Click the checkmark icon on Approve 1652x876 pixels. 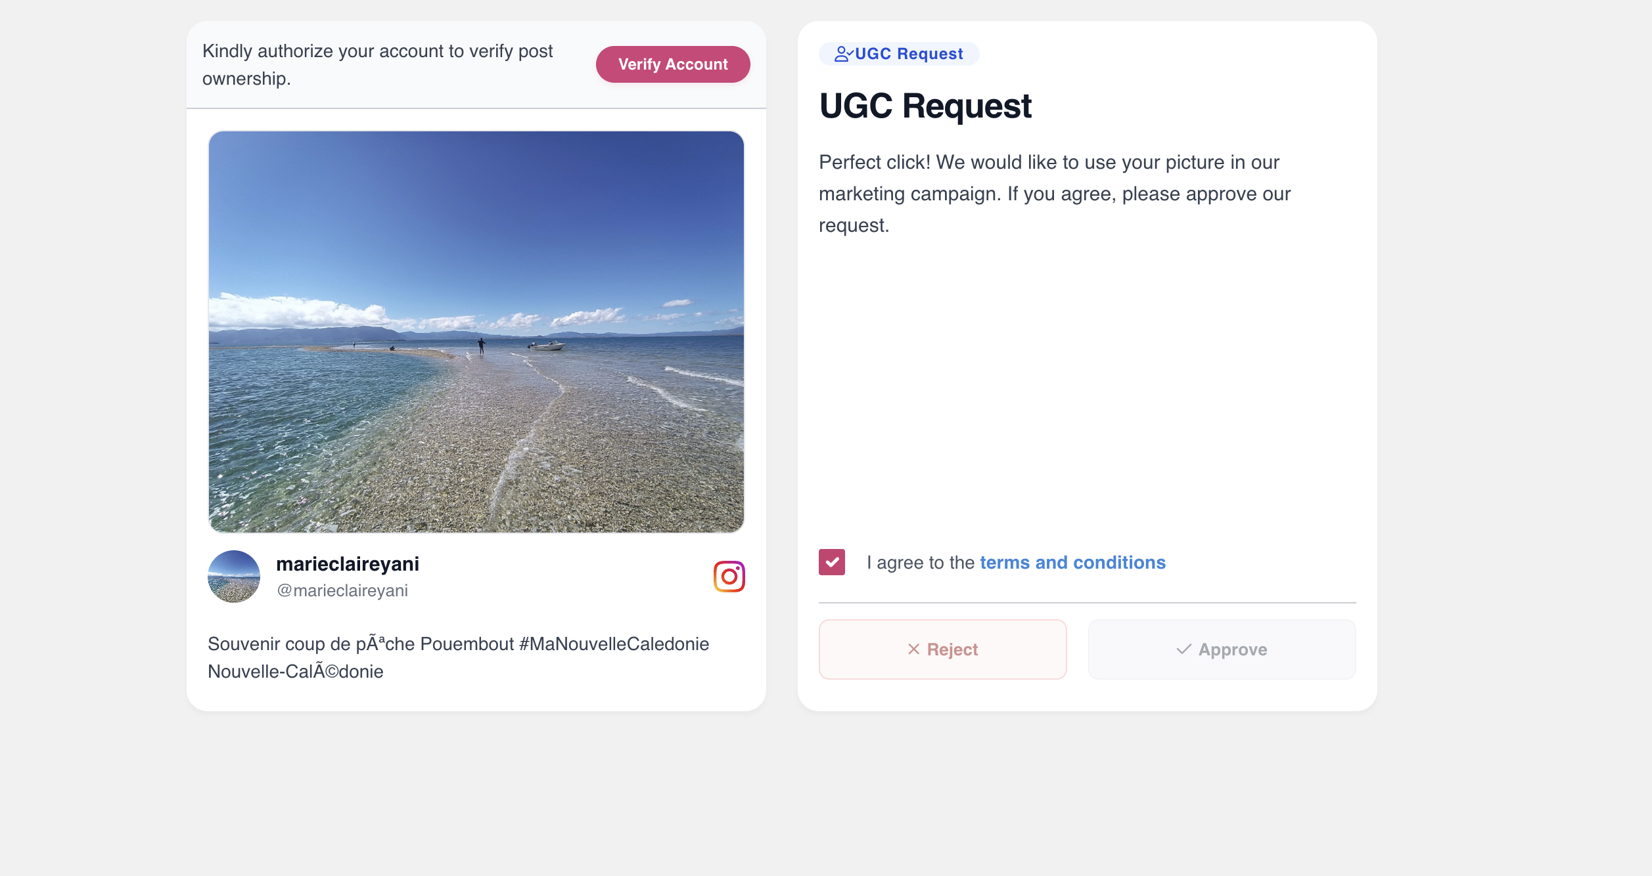coord(1184,649)
